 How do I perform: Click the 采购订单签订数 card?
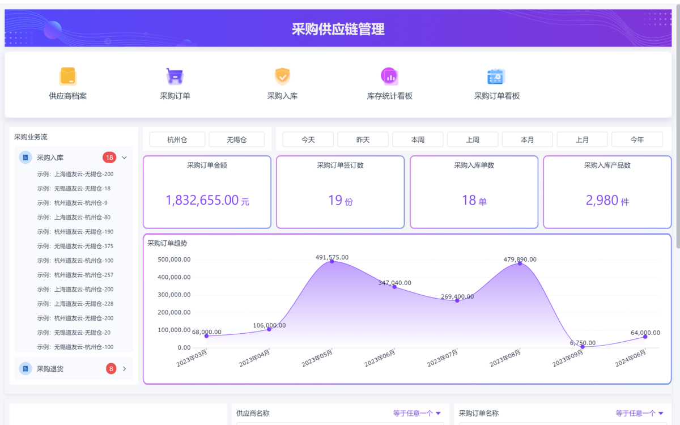340,192
